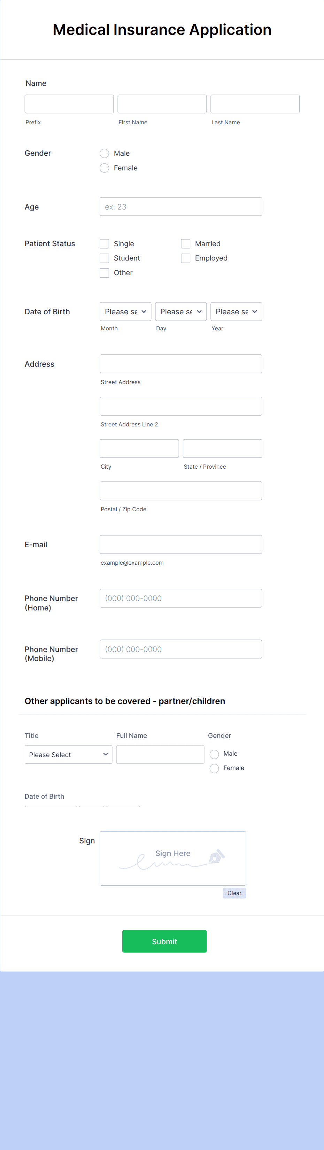Check the Other patient status box
The width and height of the screenshot is (324, 1150).
point(104,273)
